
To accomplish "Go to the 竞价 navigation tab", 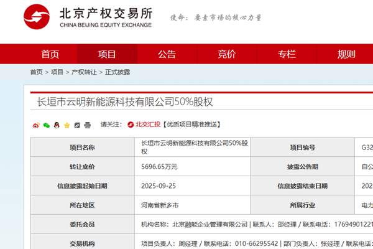I will [226, 54].
